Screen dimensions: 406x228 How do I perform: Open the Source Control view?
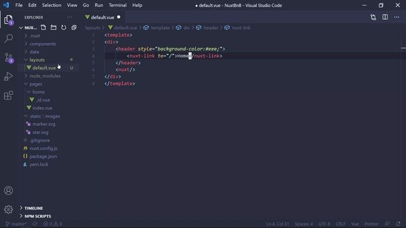coord(8,58)
